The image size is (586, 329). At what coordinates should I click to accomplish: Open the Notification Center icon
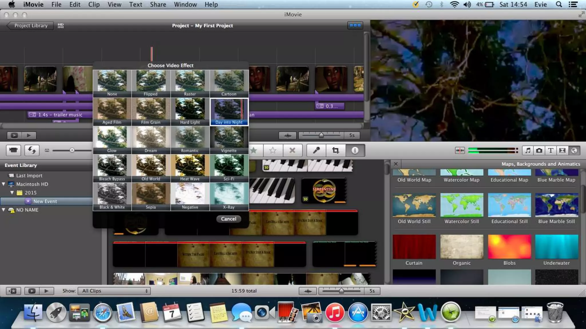(573, 5)
